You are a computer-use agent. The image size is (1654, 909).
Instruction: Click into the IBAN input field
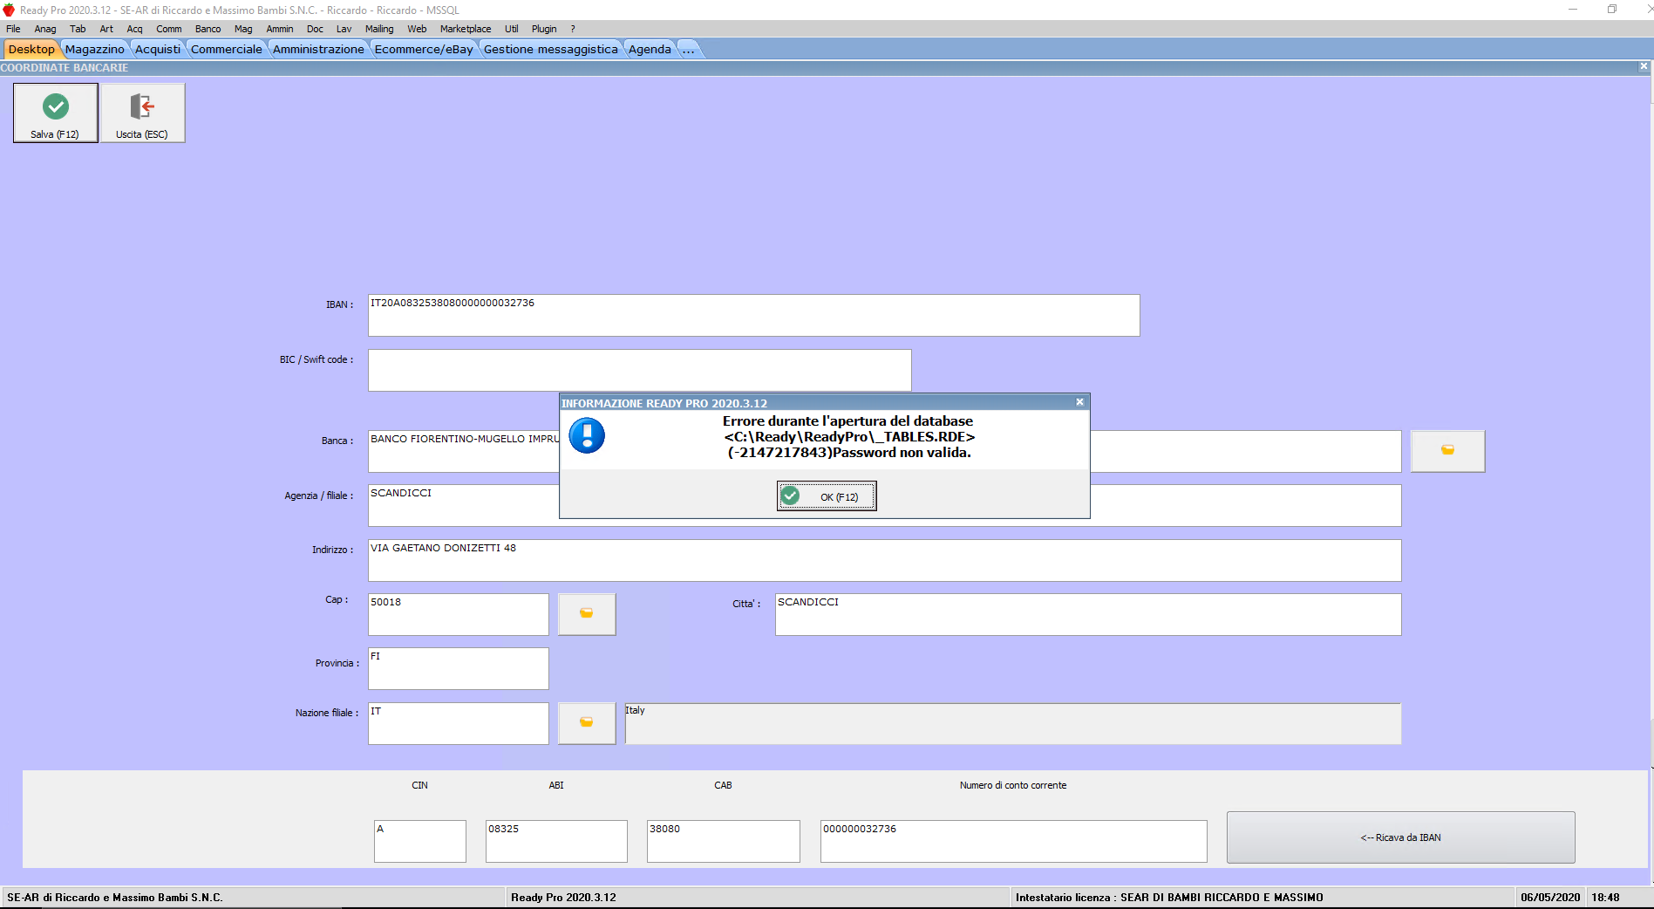pos(753,315)
